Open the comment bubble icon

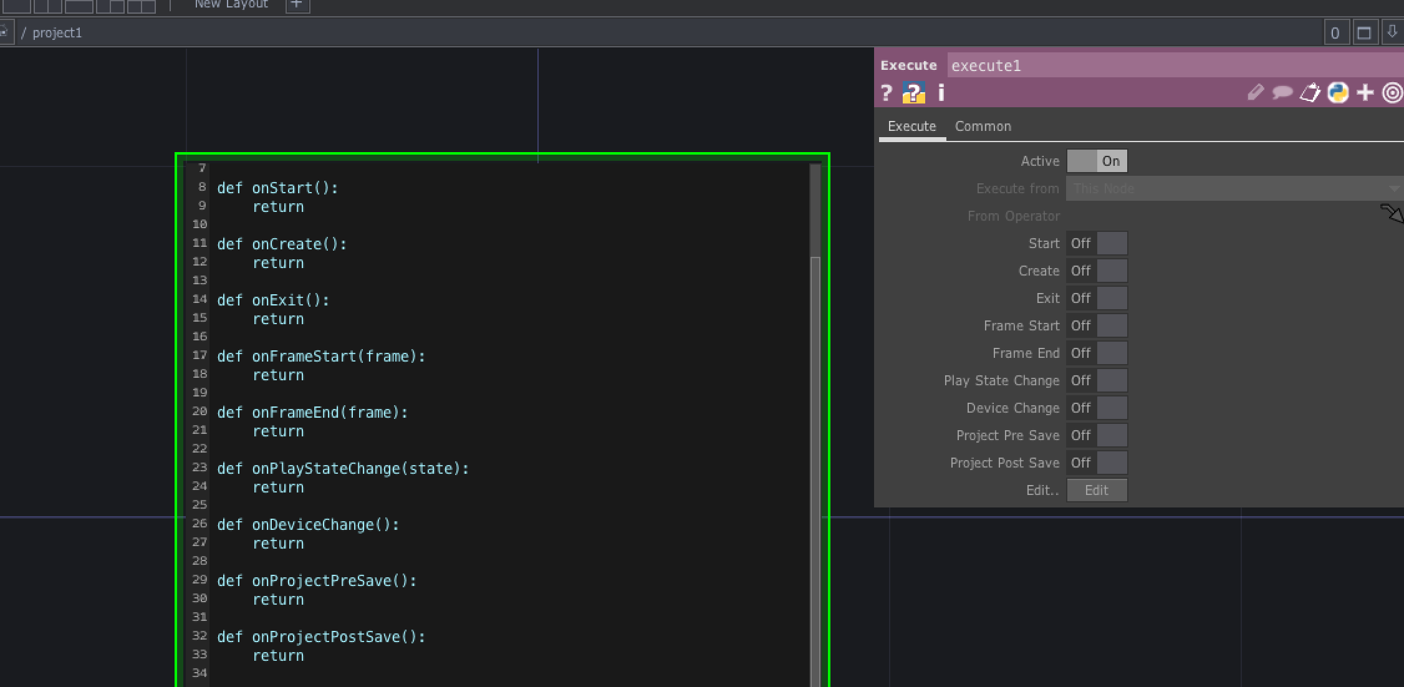click(1282, 92)
